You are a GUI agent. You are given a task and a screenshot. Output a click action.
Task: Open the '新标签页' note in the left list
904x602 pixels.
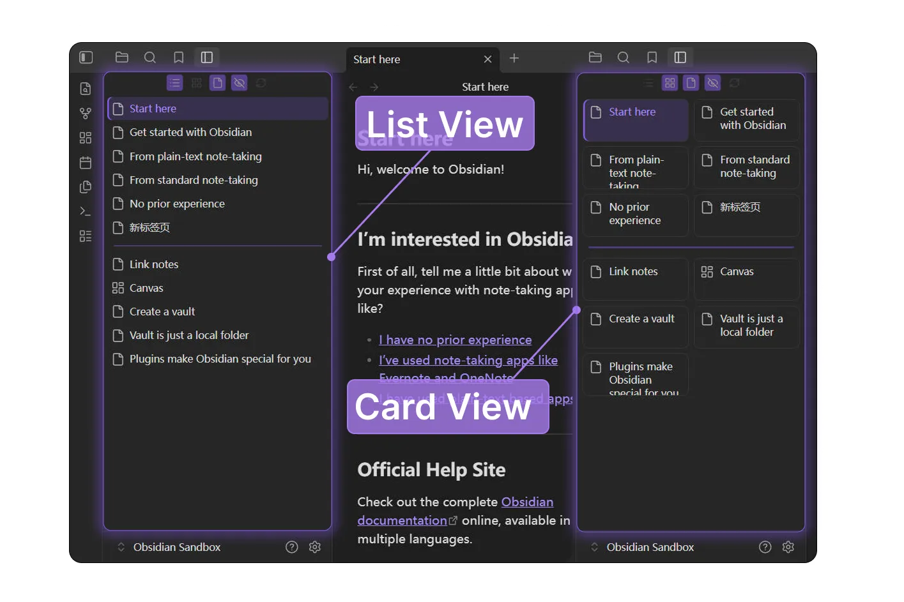click(218, 227)
